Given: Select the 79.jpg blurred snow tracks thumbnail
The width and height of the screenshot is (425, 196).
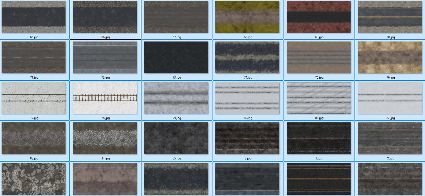Looking at the screenshot, I should [x=176, y=98].
